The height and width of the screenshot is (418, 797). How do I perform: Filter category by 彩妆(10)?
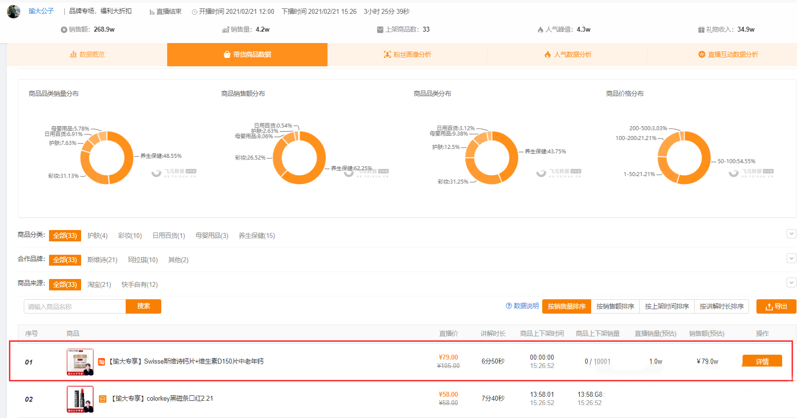[x=130, y=235]
